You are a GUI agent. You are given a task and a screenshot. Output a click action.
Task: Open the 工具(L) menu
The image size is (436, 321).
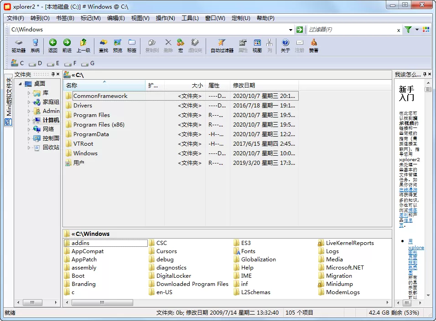(190, 18)
